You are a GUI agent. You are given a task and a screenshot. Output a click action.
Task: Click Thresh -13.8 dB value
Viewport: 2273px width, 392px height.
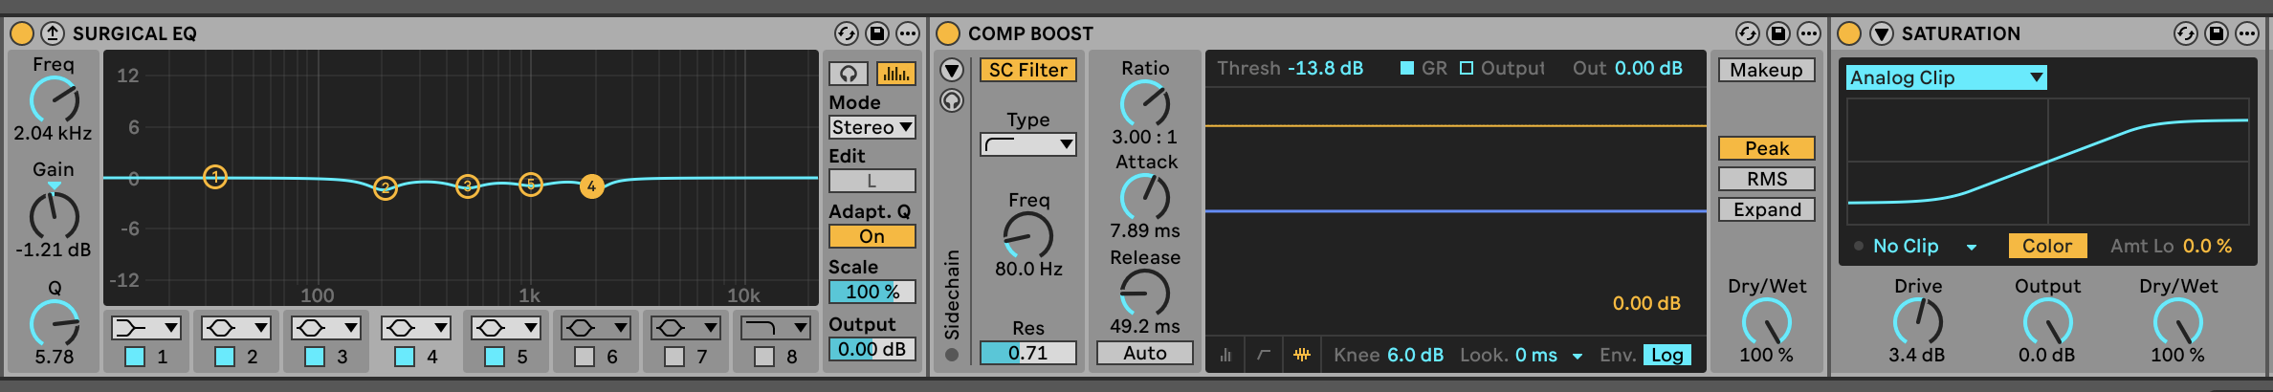pos(1326,68)
